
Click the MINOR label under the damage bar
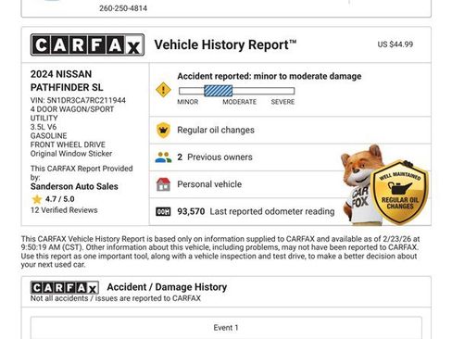[x=188, y=102]
